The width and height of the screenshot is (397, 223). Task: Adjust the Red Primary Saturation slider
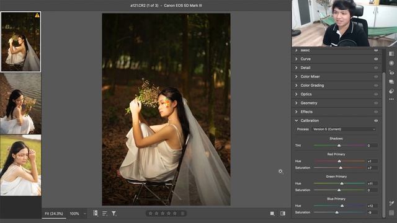(x=339, y=168)
